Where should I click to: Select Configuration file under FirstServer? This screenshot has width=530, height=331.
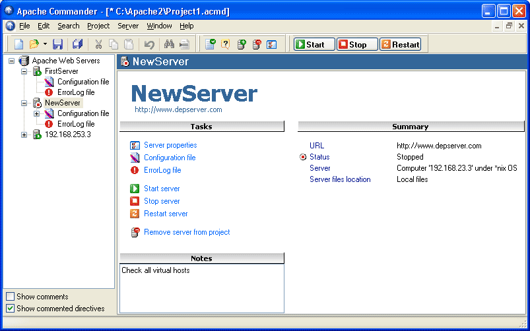pos(83,82)
